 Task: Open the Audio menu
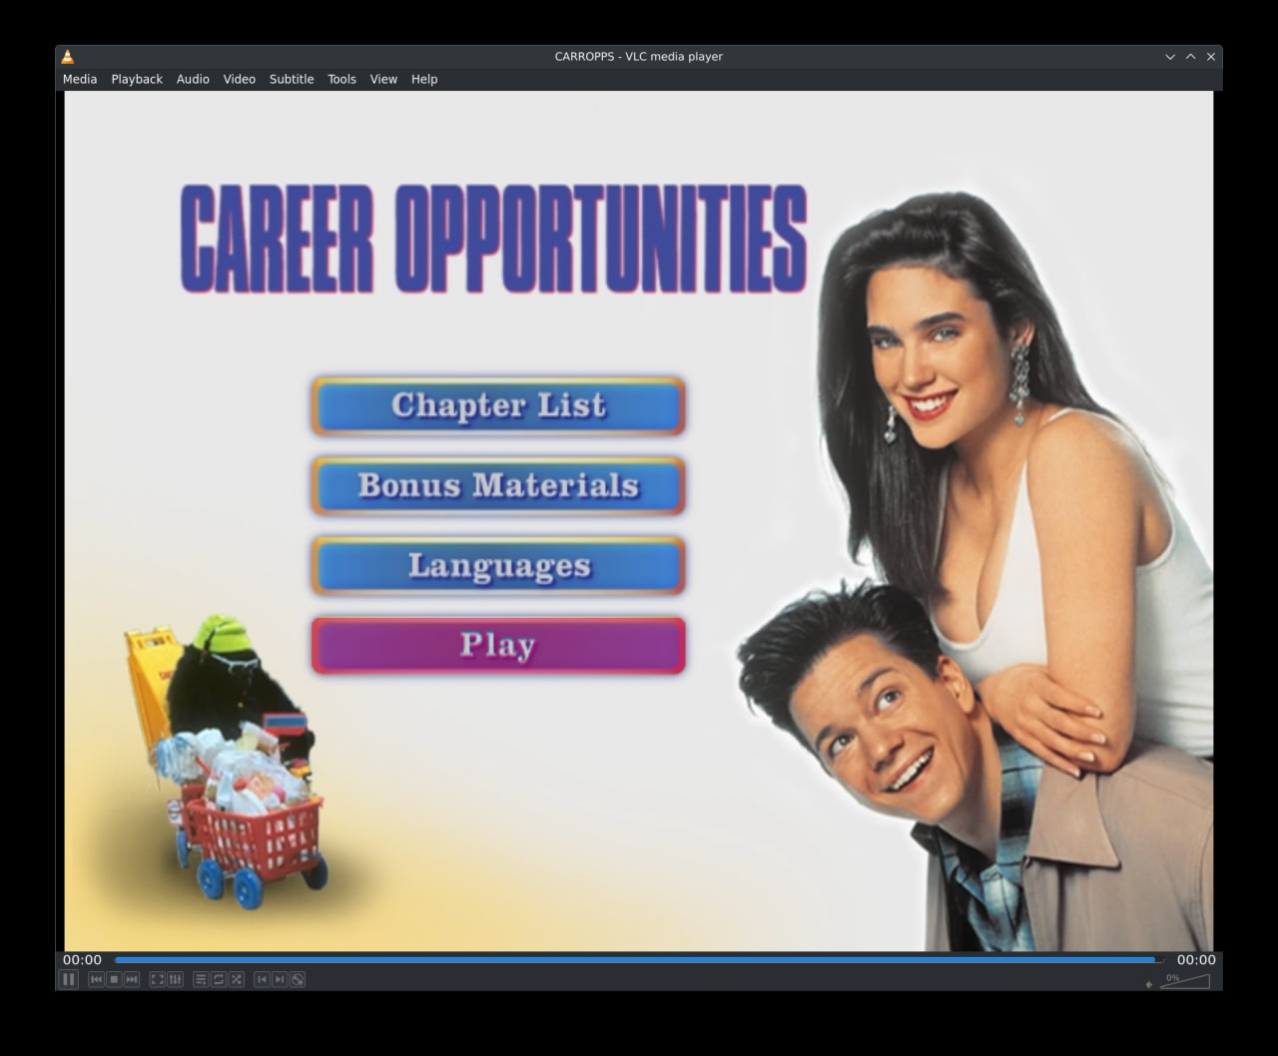click(193, 79)
